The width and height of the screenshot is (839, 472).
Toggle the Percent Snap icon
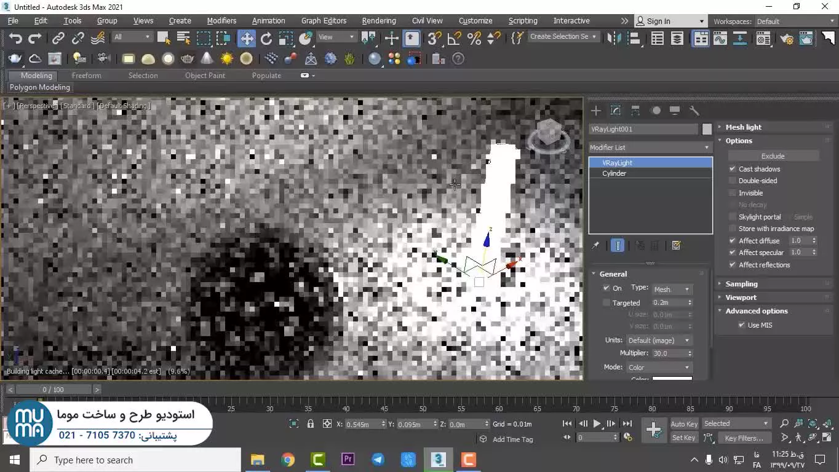coord(474,39)
